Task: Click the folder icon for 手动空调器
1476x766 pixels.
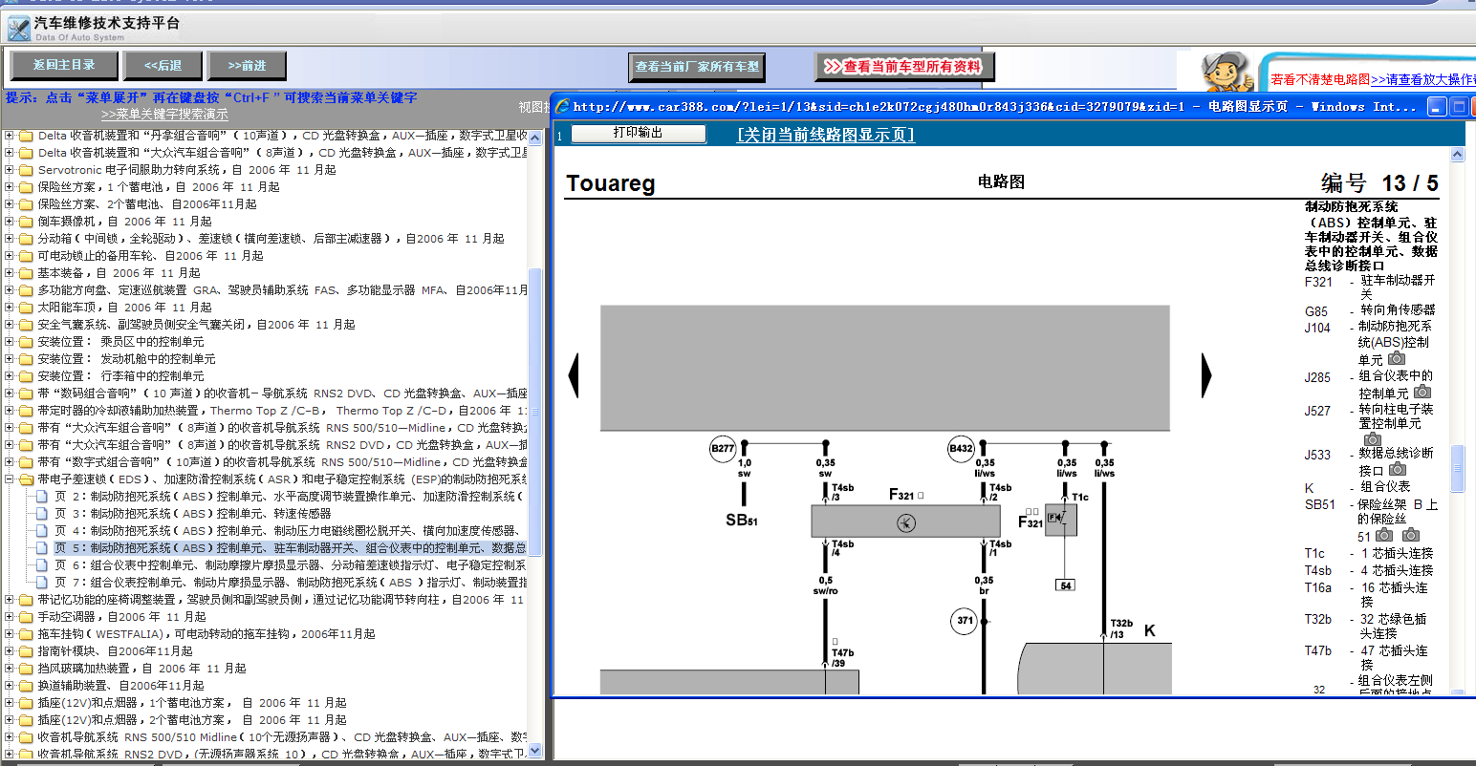Action: pyautogui.click(x=26, y=617)
